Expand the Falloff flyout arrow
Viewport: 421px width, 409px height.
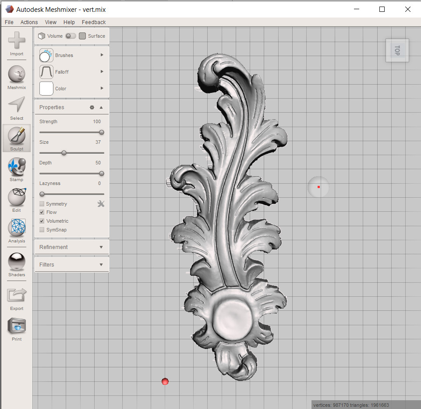click(x=102, y=71)
